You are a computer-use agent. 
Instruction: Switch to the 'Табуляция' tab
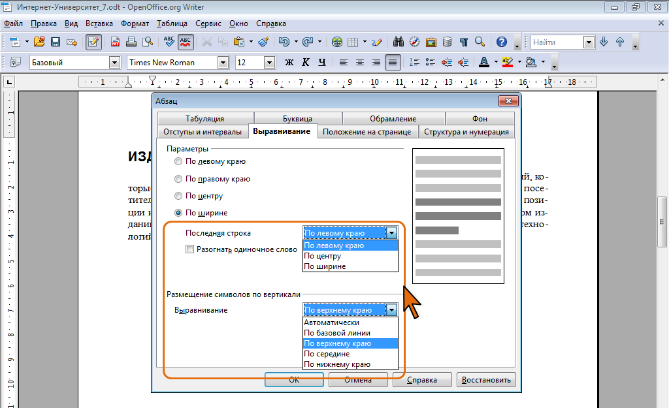coord(205,119)
